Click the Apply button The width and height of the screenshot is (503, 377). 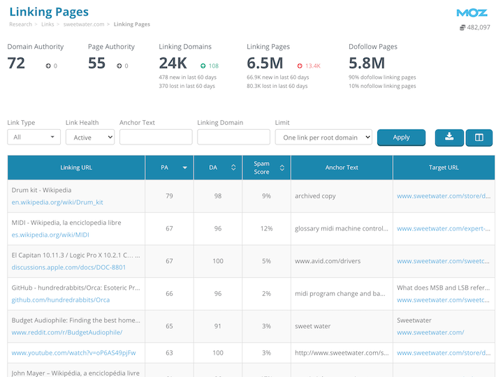pos(401,138)
